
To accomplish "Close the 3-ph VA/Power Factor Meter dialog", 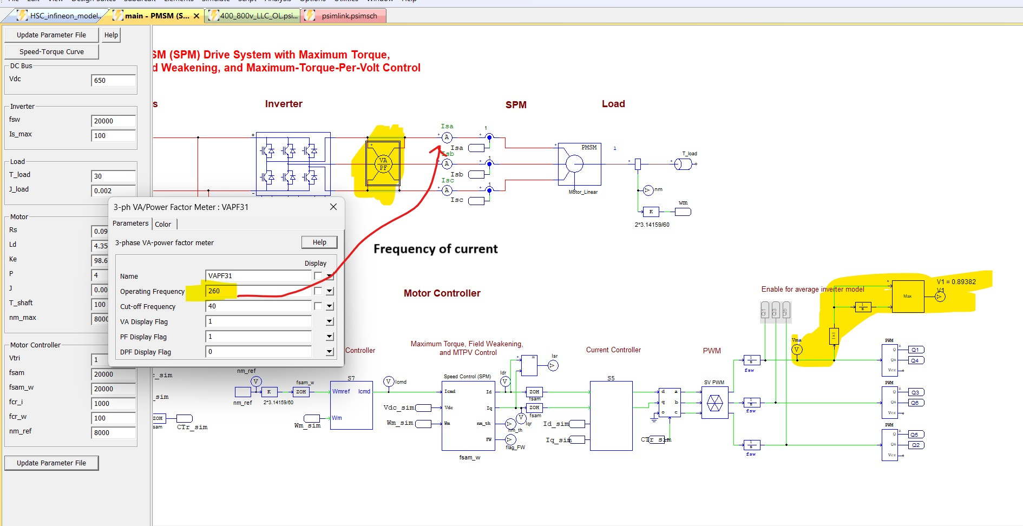I will point(333,207).
